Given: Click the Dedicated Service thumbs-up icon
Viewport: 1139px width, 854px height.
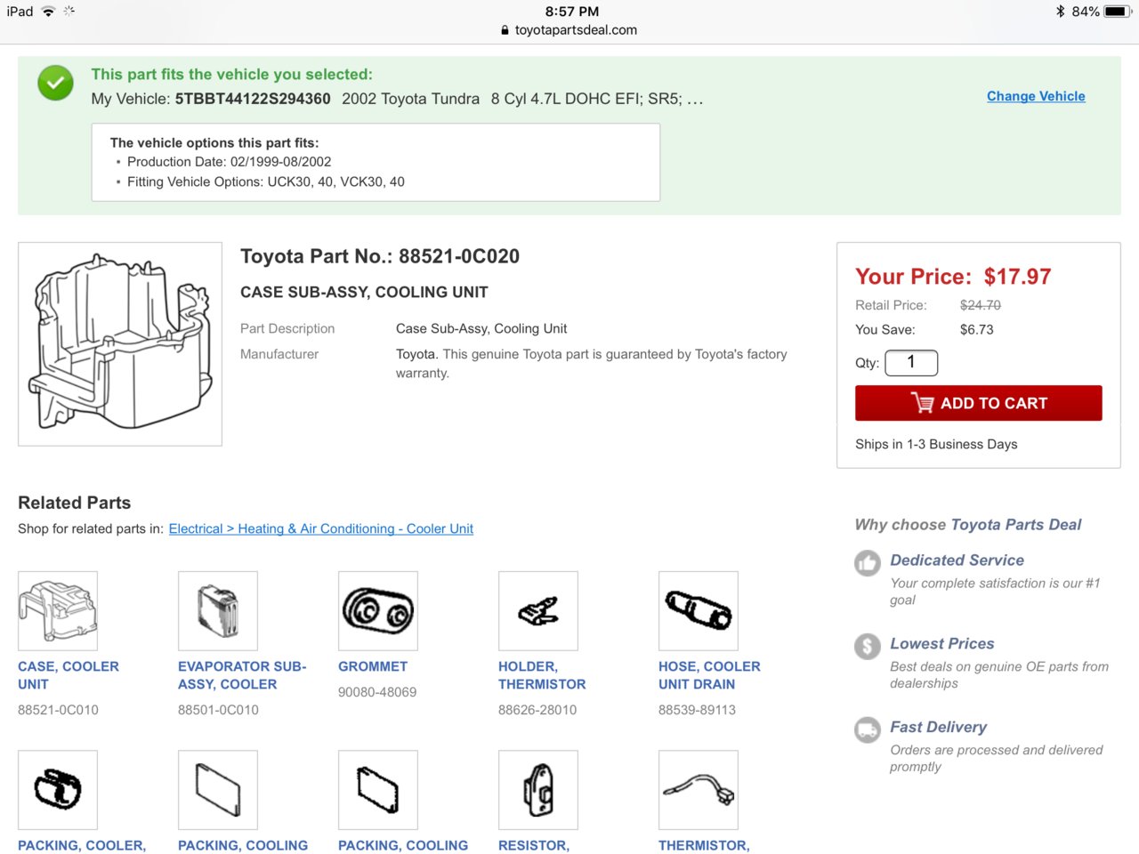Looking at the screenshot, I should coord(868,563).
